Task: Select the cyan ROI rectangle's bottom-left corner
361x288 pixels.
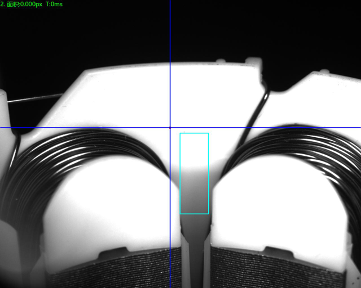Action: (180, 214)
